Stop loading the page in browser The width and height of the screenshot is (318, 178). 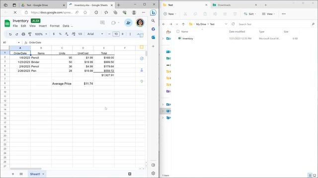[x=15, y=12]
